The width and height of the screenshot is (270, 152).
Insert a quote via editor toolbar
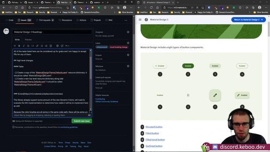28,46
